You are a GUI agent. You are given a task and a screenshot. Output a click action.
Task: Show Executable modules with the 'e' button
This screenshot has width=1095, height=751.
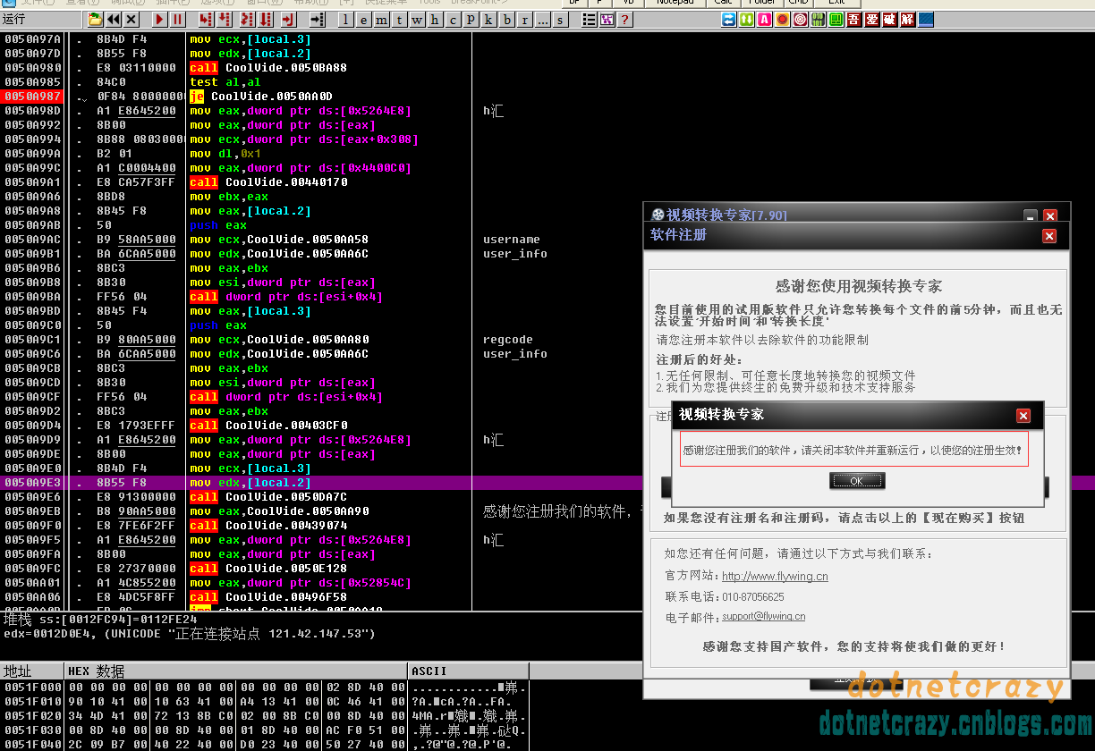364,19
